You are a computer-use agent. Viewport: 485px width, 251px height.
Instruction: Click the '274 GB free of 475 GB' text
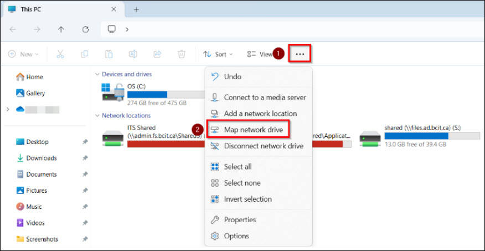pyautogui.click(x=157, y=103)
